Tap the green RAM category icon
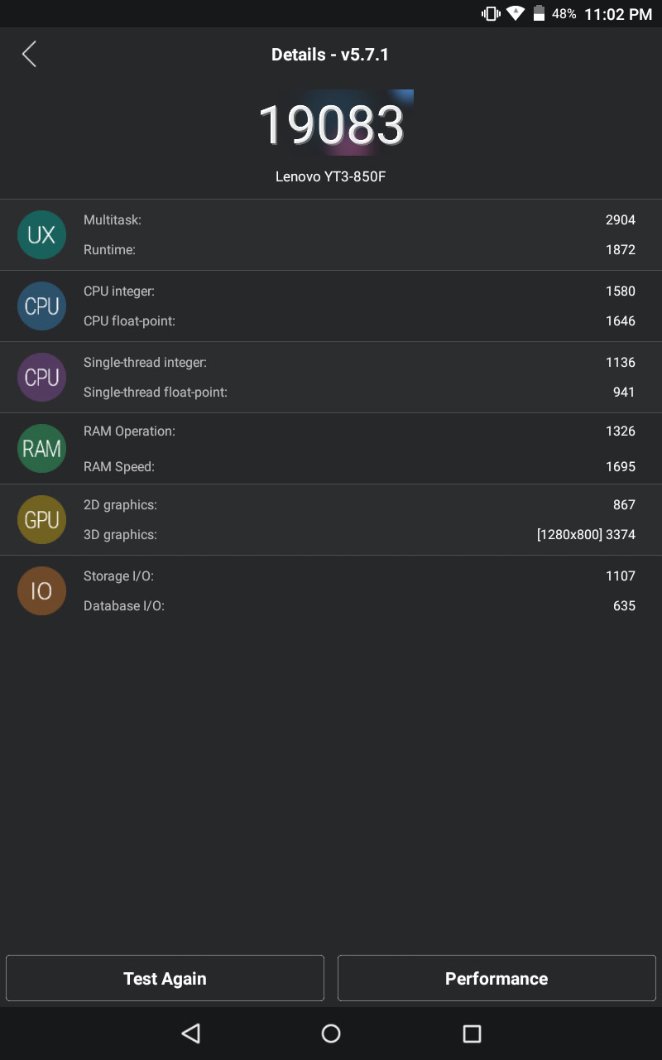 41,449
